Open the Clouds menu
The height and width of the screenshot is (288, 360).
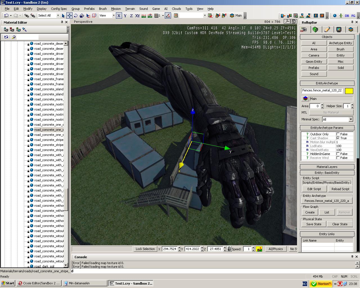[x=176, y=9]
